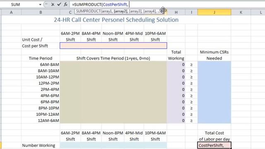
Task: Open the Insert Function fx dialog
Action: [x=65, y=5]
